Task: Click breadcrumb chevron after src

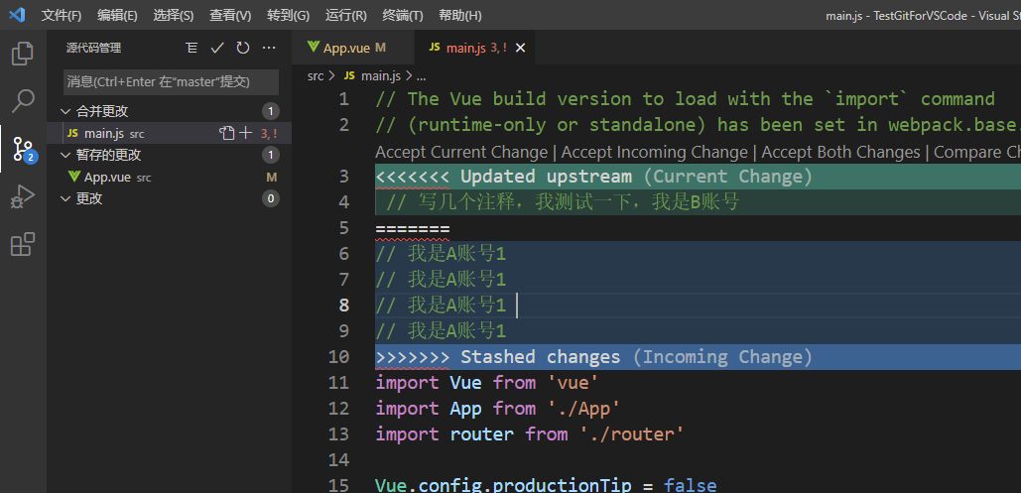Action: (x=332, y=76)
